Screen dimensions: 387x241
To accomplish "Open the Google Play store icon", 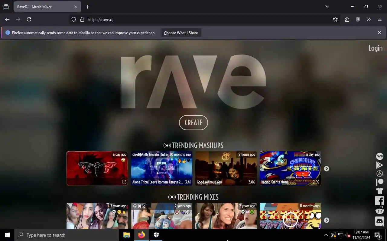I will (x=379, y=165).
